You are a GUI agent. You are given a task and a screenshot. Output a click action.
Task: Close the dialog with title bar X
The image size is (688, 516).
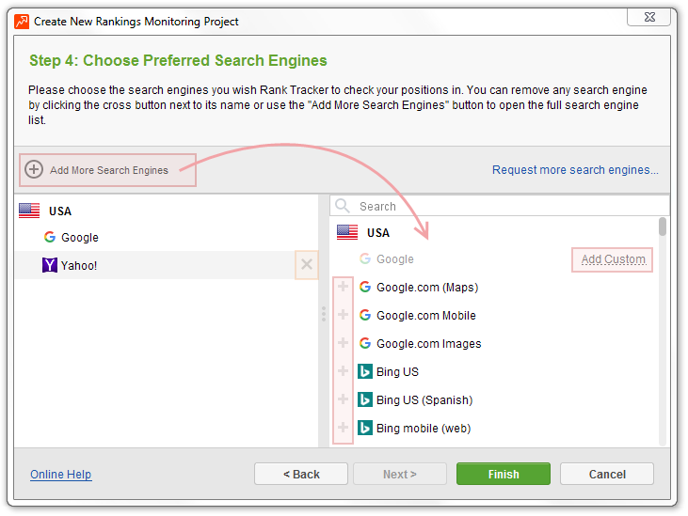click(649, 17)
